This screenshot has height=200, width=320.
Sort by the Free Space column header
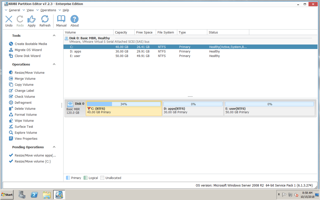click(x=145, y=32)
